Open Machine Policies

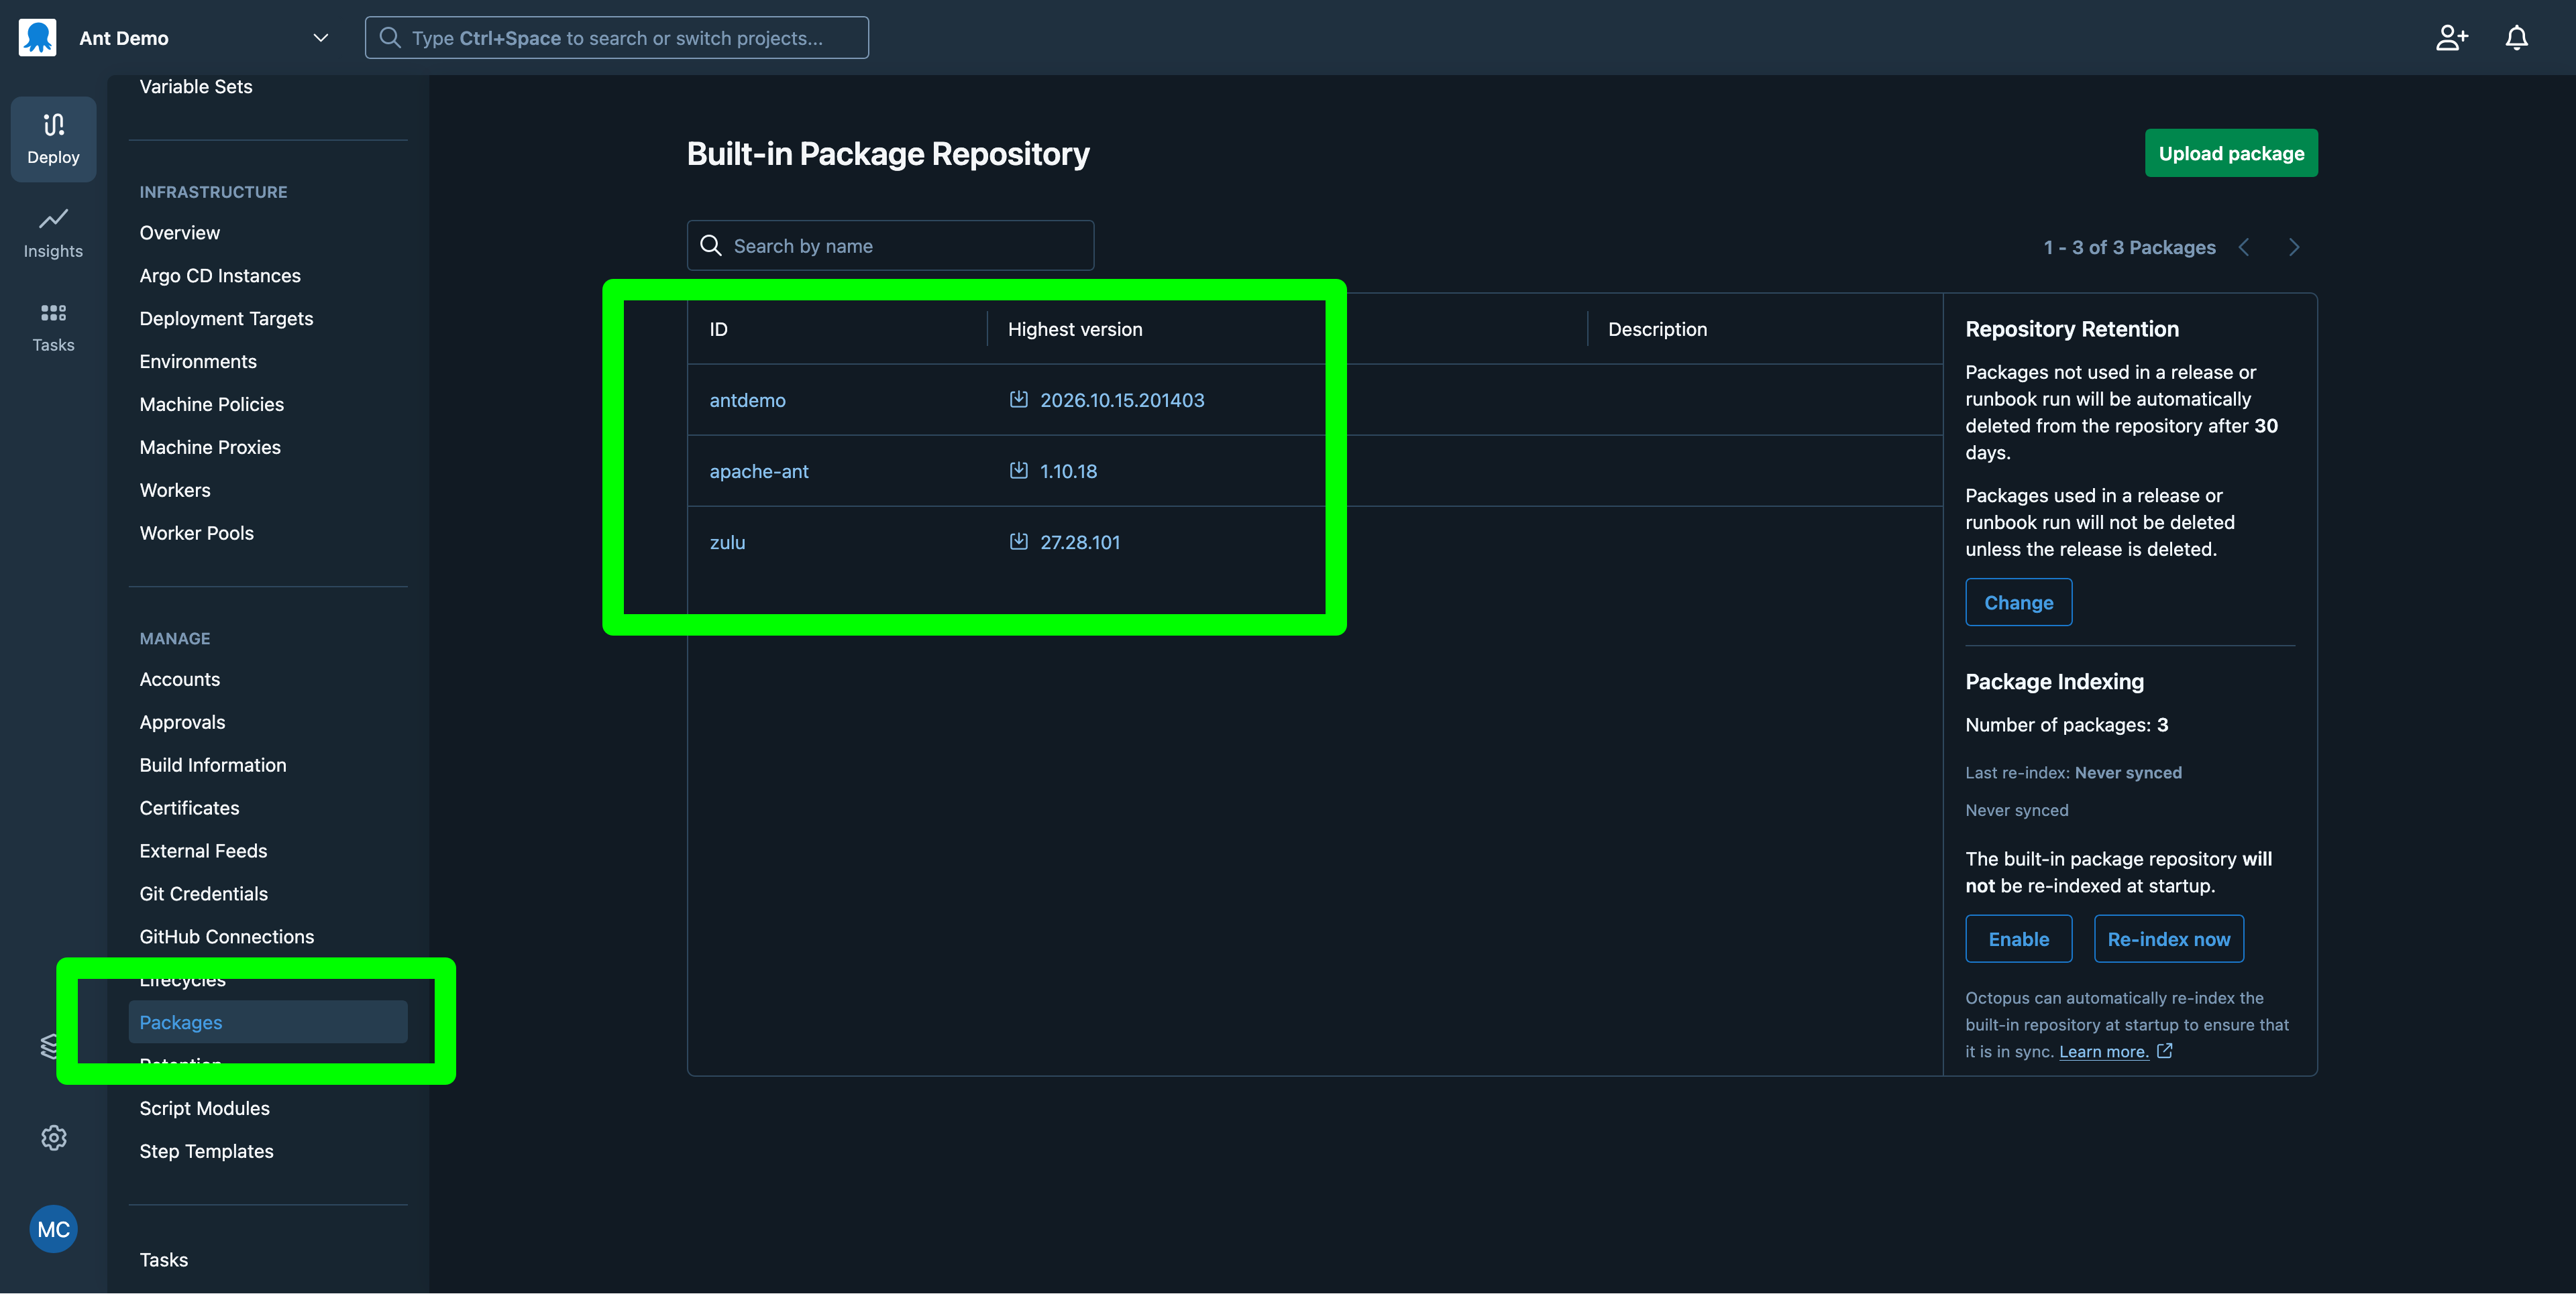[x=211, y=405]
